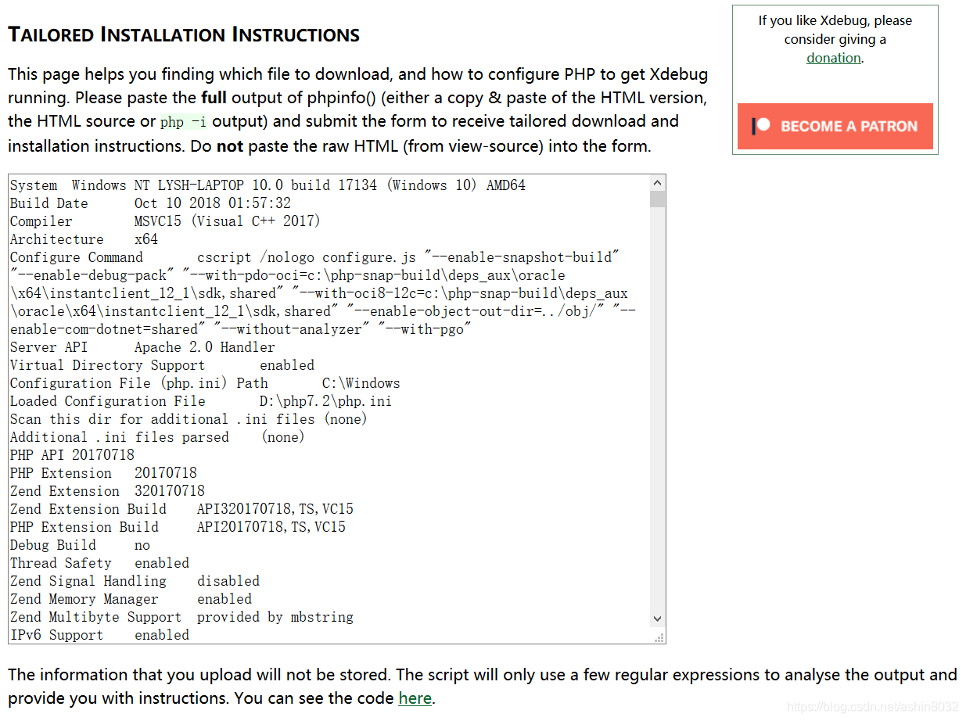Image resolution: width=966 pixels, height=721 pixels.
Task: Click the 'Configure Command cscript /nologo' line
Action: point(314,257)
